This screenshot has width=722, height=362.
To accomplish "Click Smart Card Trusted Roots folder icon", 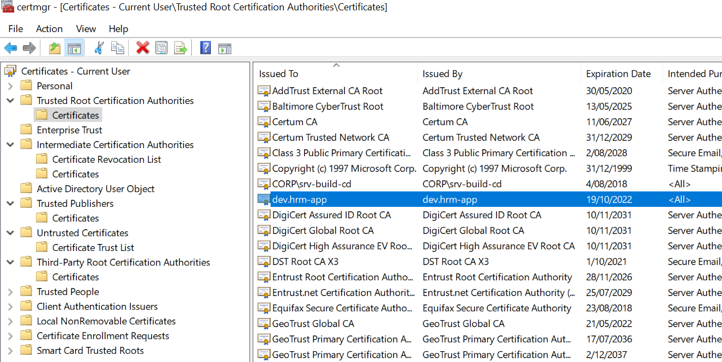I will 26,350.
